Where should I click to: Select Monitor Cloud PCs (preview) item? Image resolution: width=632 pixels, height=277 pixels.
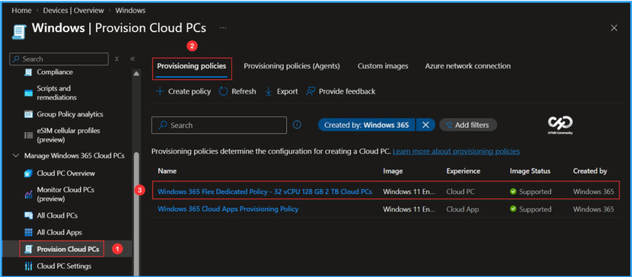tap(67, 194)
